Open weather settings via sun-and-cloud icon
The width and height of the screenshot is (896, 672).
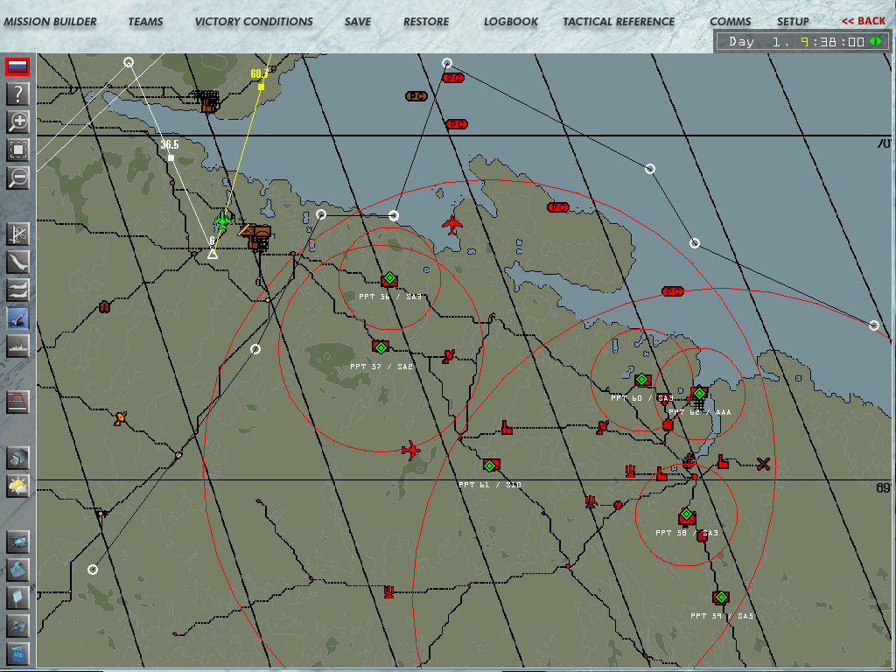17,486
